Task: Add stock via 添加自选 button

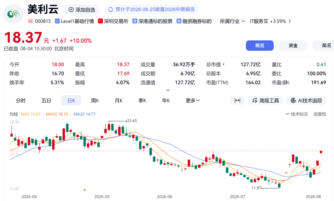Action: 82,10
